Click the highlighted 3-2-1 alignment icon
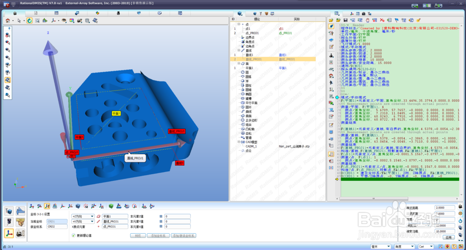Image resolution: width=466 pixels, height=250 pixels. (x=47, y=206)
